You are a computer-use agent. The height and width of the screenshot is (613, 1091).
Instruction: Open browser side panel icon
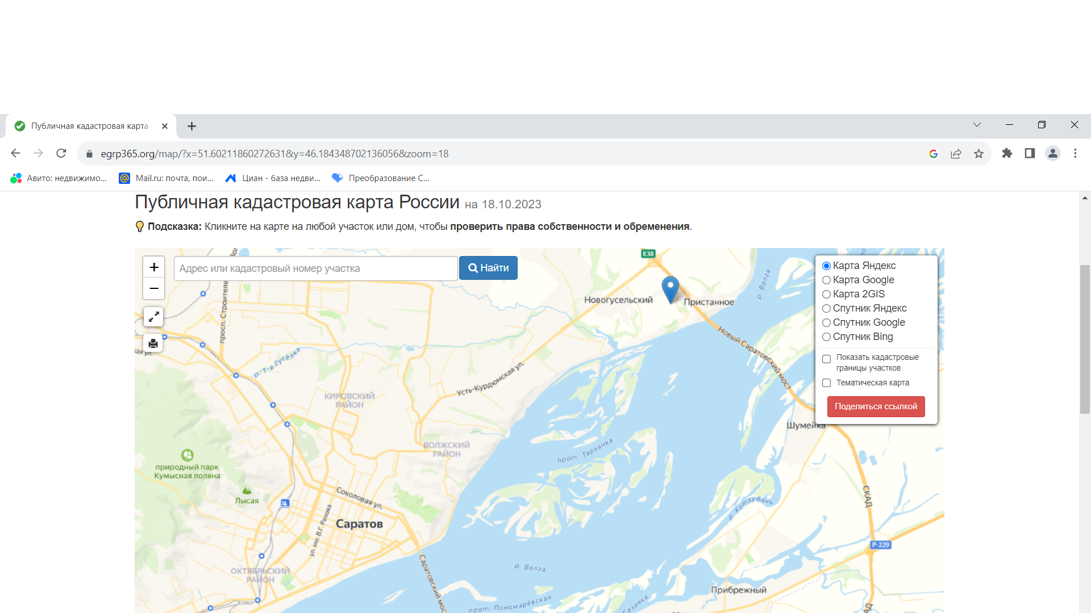click(x=1030, y=153)
